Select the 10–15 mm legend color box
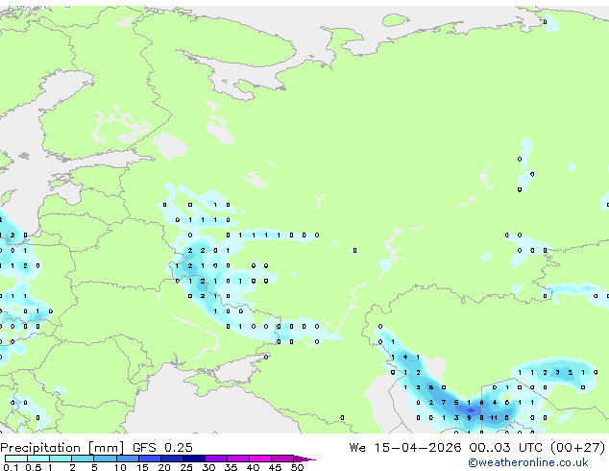 coord(127,459)
